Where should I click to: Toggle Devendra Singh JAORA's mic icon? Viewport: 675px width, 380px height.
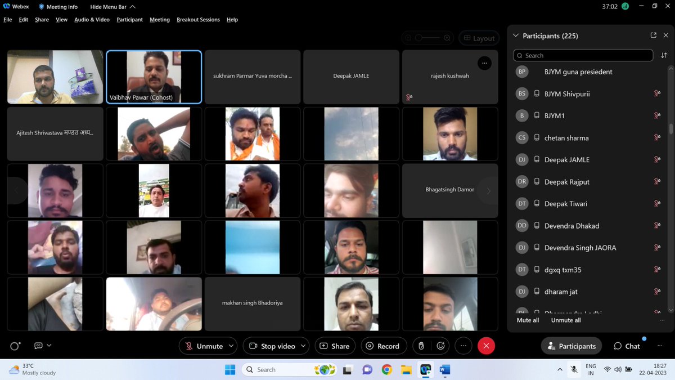point(657,247)
